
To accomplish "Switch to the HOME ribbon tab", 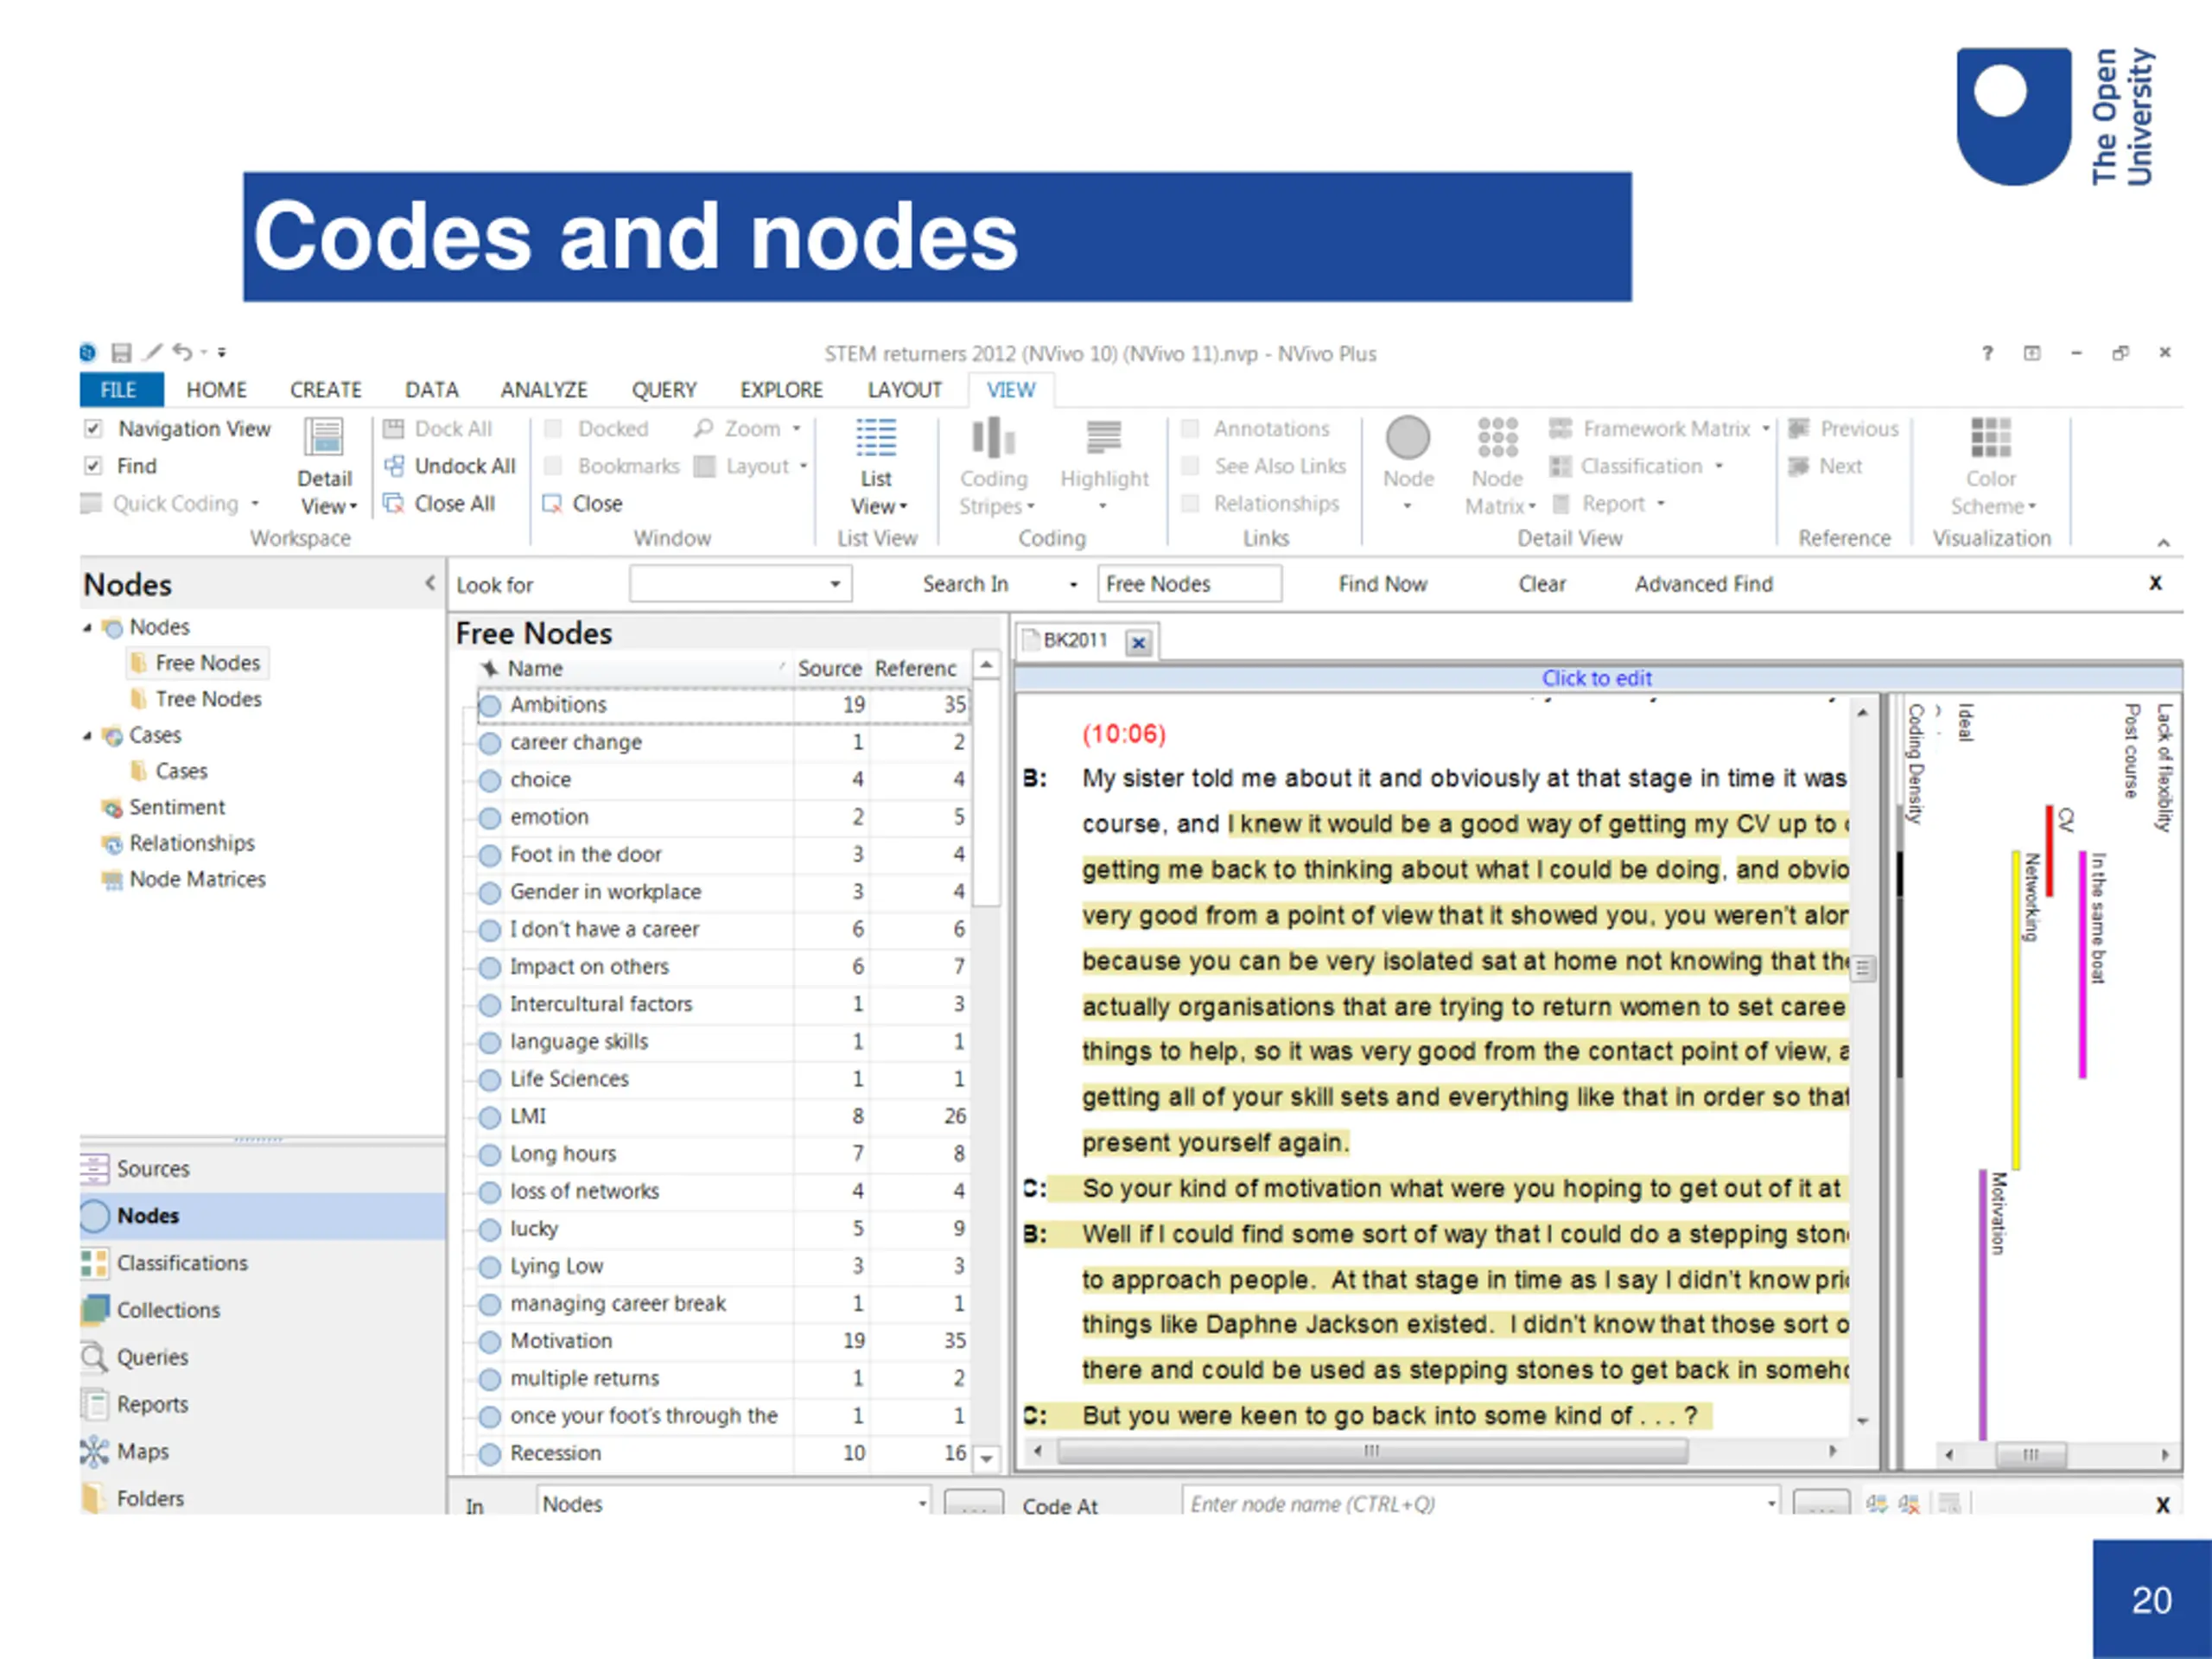I will 216,390.
